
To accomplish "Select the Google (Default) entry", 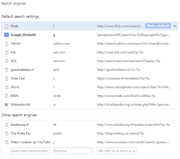I will tap(23, 35).
